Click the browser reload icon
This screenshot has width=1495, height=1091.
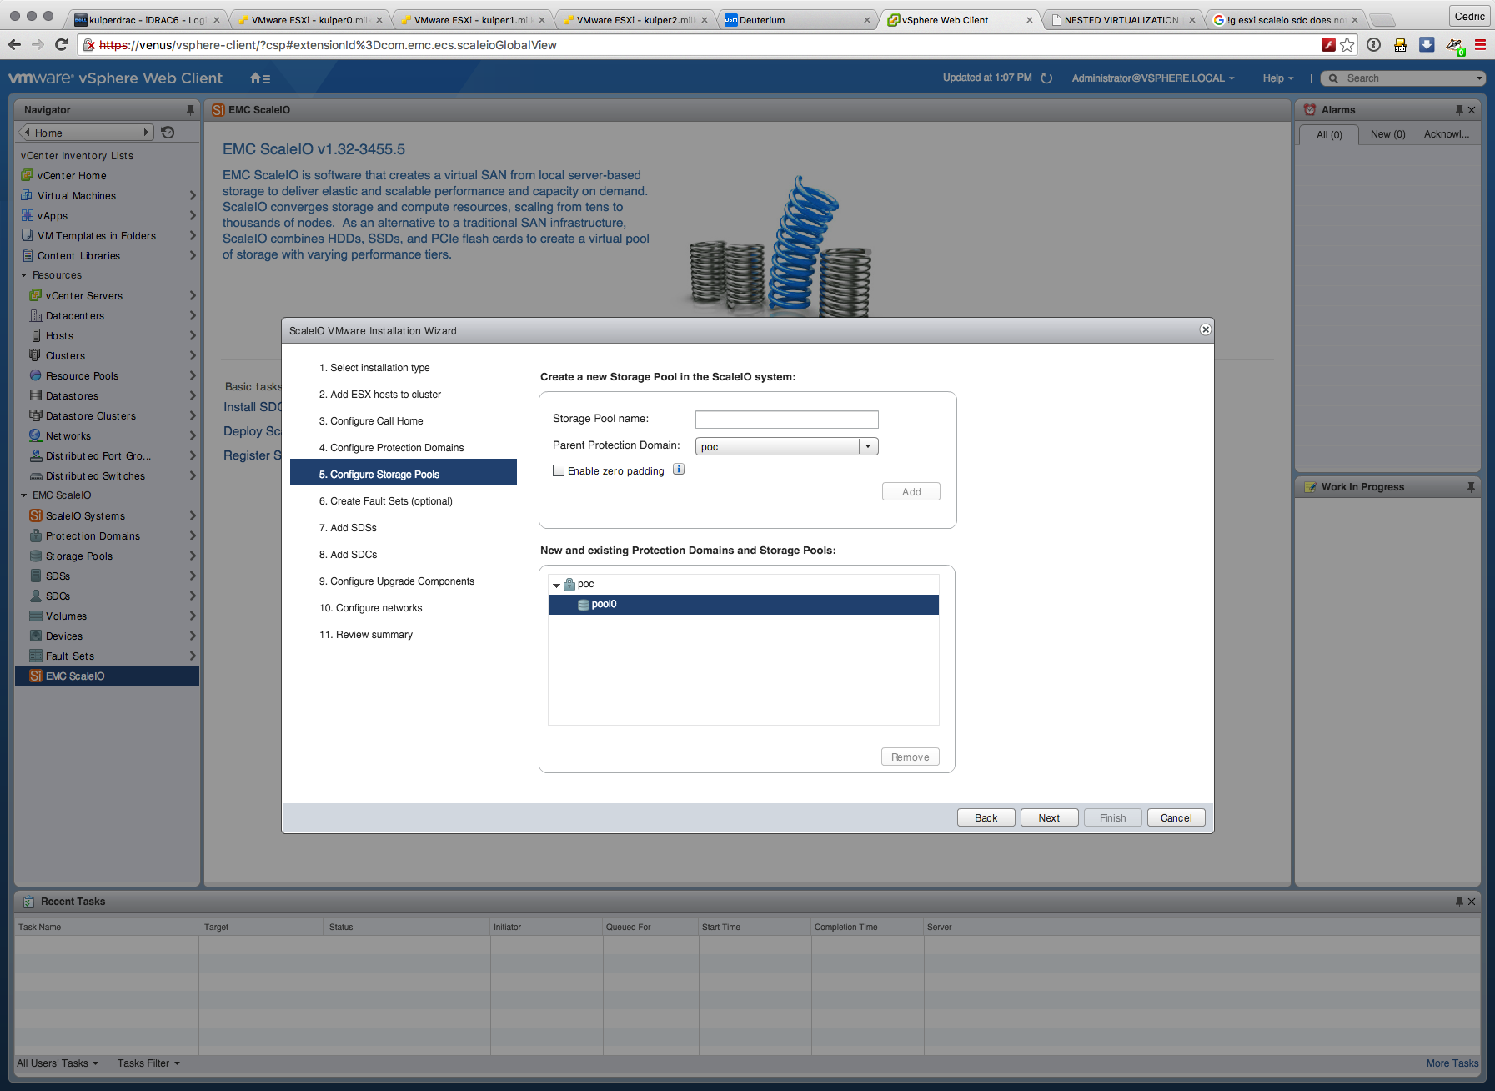click(61, 45)
